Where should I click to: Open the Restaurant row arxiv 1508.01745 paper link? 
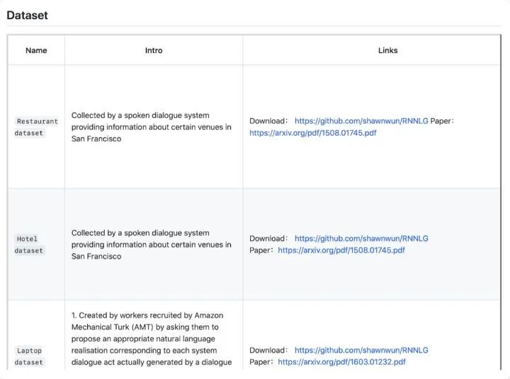pos(312,133)
